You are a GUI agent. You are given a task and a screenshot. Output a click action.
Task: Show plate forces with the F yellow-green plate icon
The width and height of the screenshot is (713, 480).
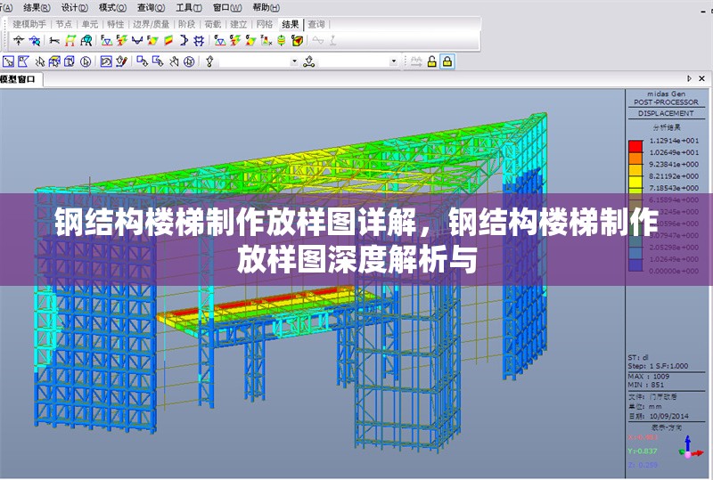click(x=152, y=41)
